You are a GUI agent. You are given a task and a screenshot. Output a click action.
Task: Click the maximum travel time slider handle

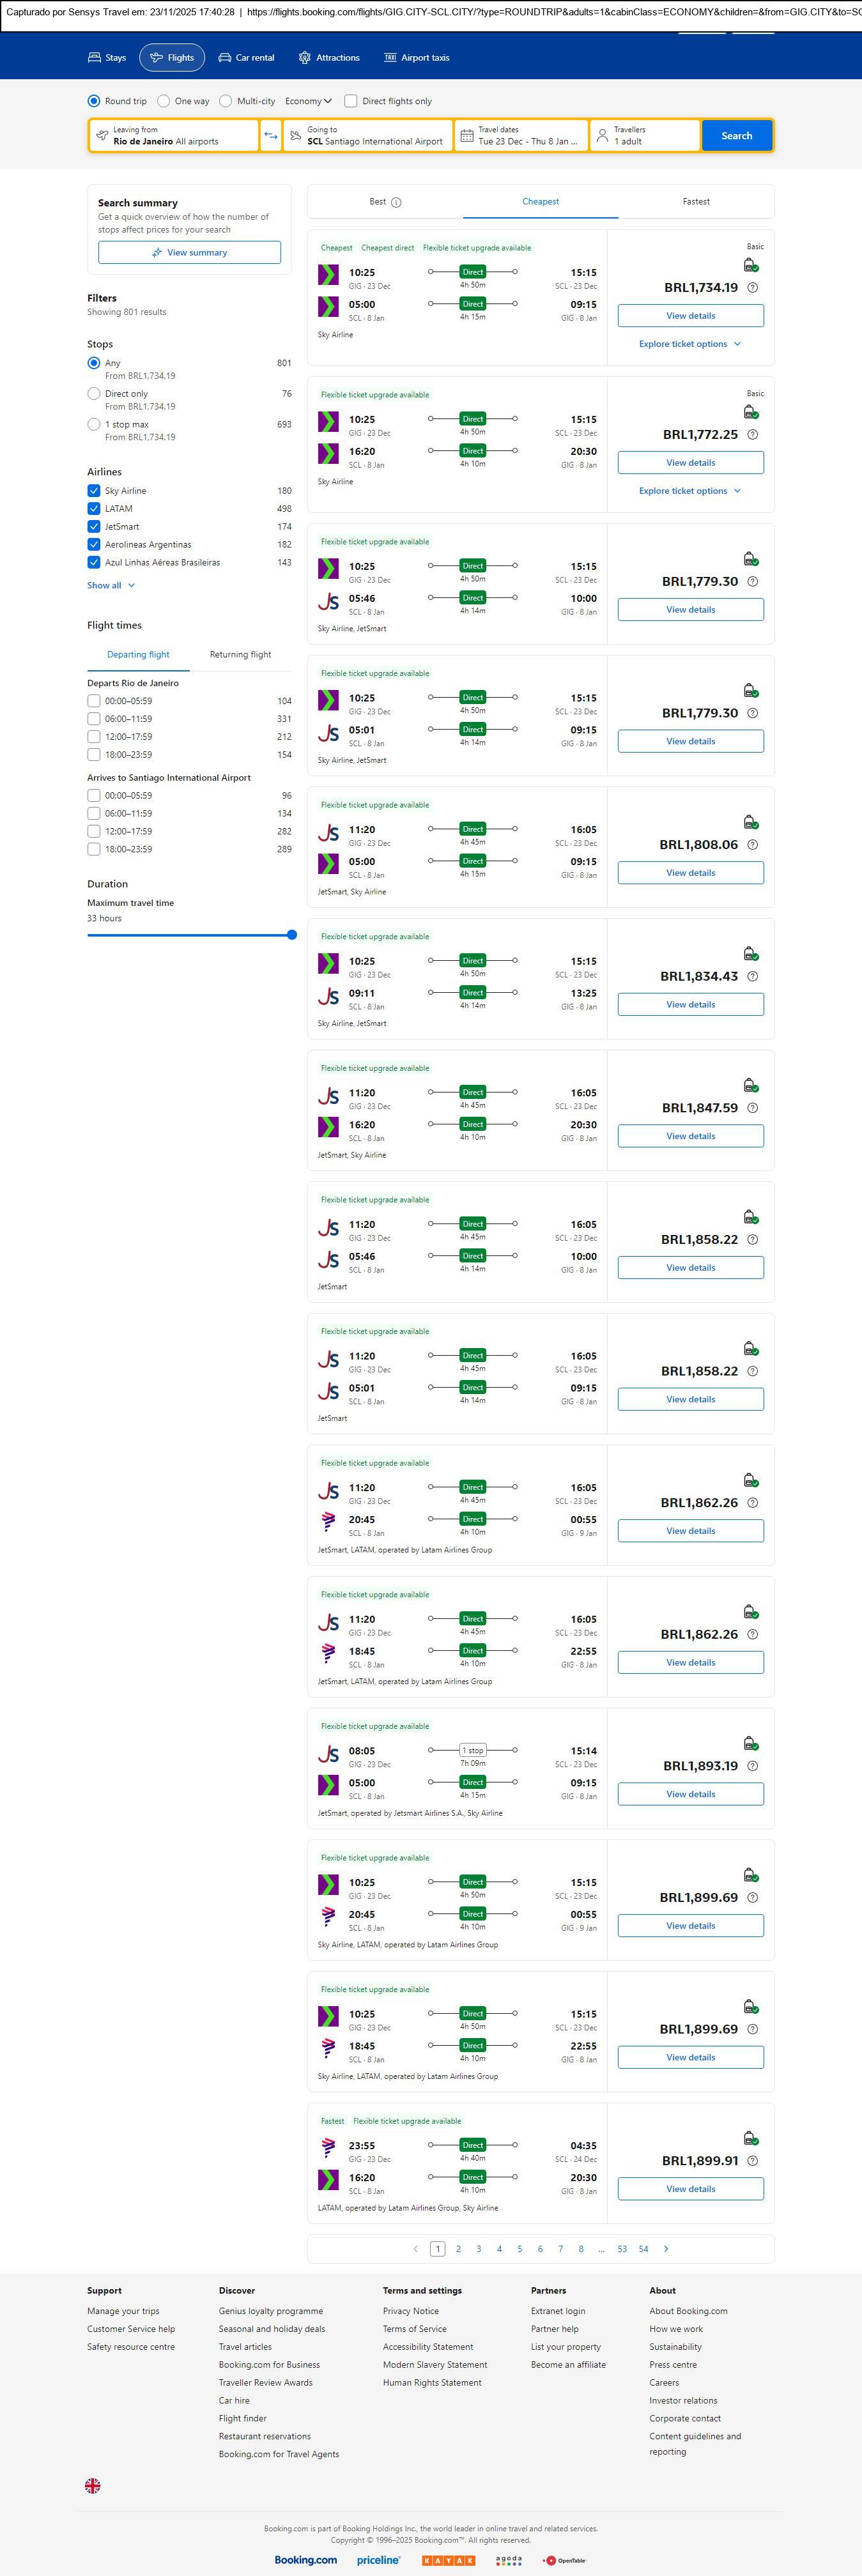[292, 935]
